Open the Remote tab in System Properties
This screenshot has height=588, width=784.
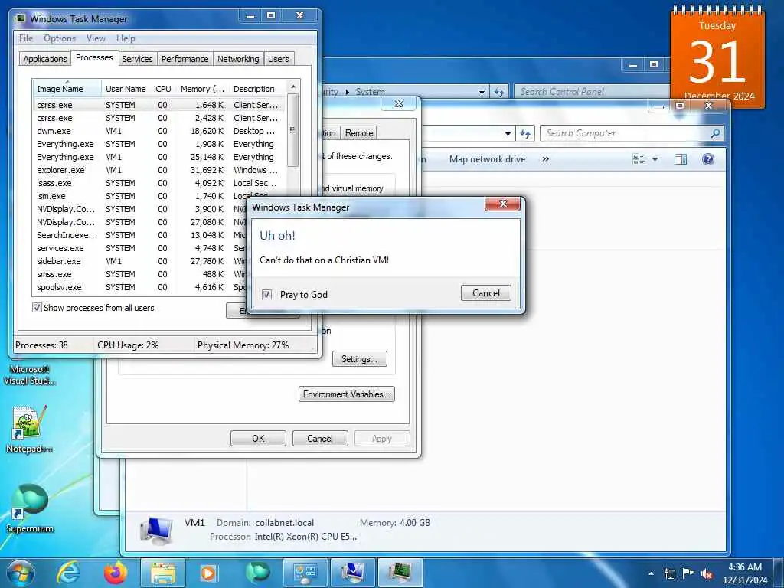pyautogui.click(x=359, y=133)
